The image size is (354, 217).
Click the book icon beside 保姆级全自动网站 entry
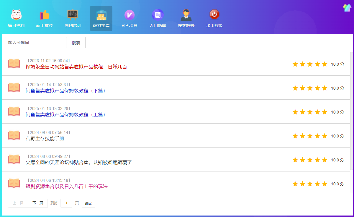tap(14, 64)
